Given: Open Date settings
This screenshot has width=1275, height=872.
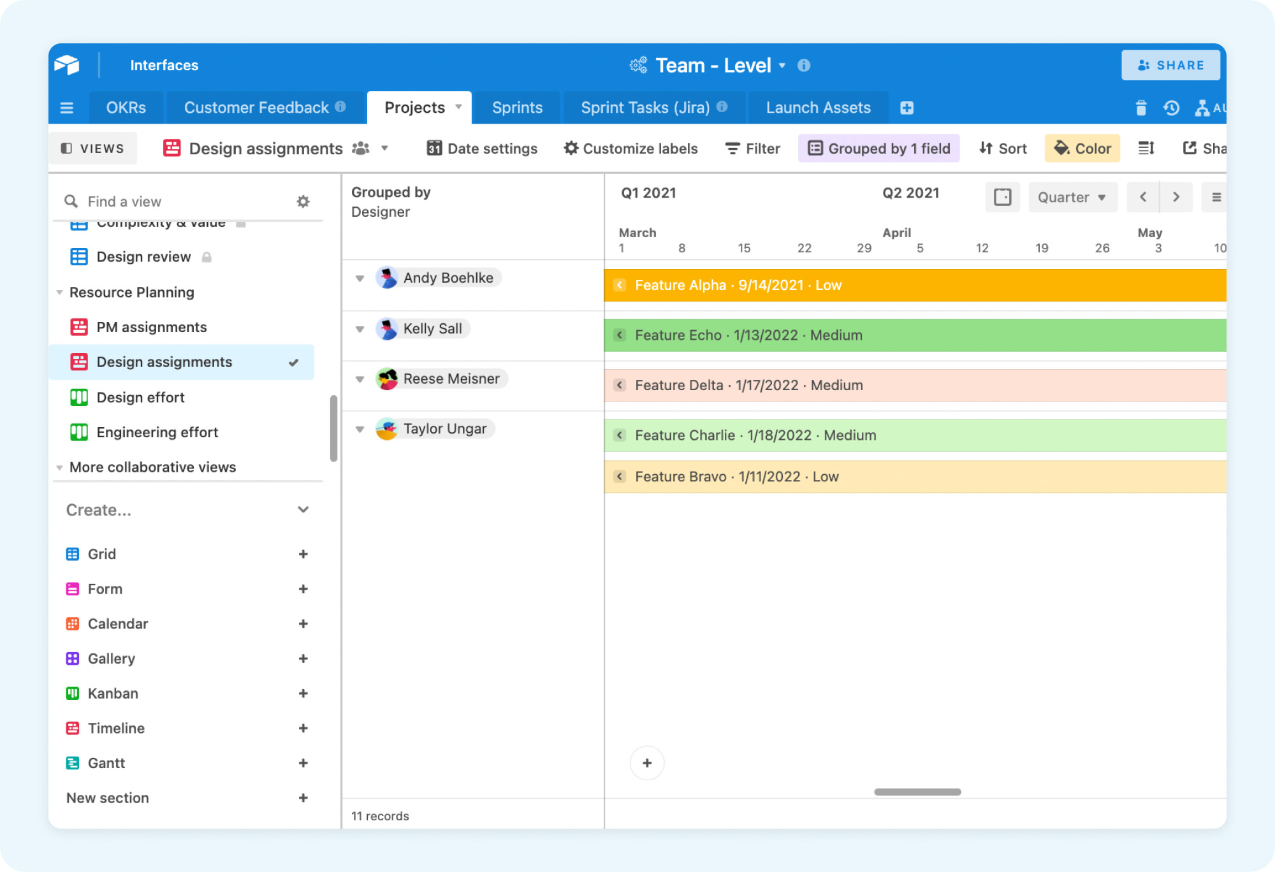Looking at the screenshot, I should [483, 148].
